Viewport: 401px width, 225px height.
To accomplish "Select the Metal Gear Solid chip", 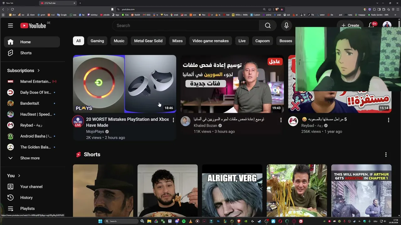I will point(148,41).
